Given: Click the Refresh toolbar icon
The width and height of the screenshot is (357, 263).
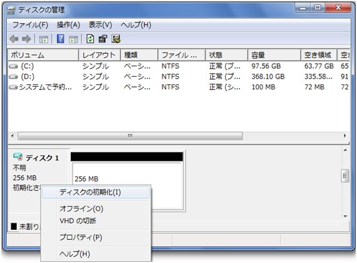Looking at the screenshot, I should coord(90,39).
